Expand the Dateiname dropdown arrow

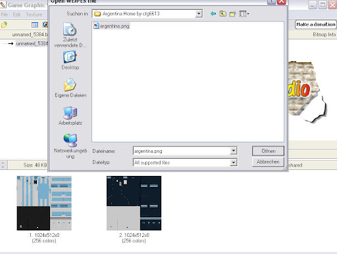pos(233,151)
